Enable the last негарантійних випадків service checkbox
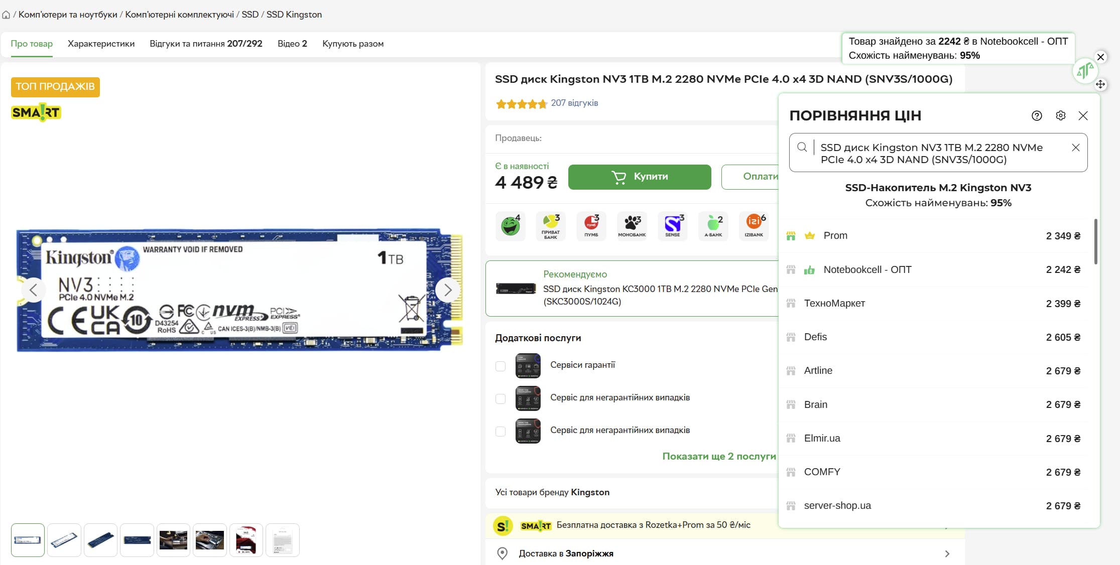1120x565 pixels. click(501, 431)
